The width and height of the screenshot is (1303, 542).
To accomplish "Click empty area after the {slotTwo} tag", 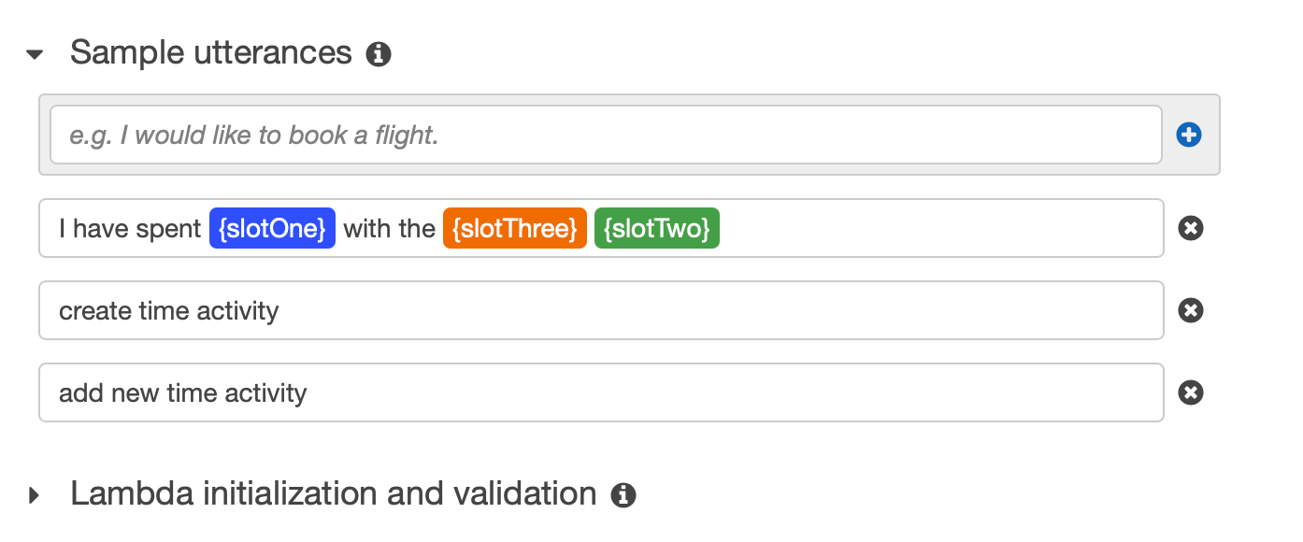I will (939, 228).
